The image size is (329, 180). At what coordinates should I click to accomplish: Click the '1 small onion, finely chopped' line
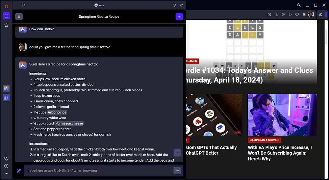pos(56,101)
